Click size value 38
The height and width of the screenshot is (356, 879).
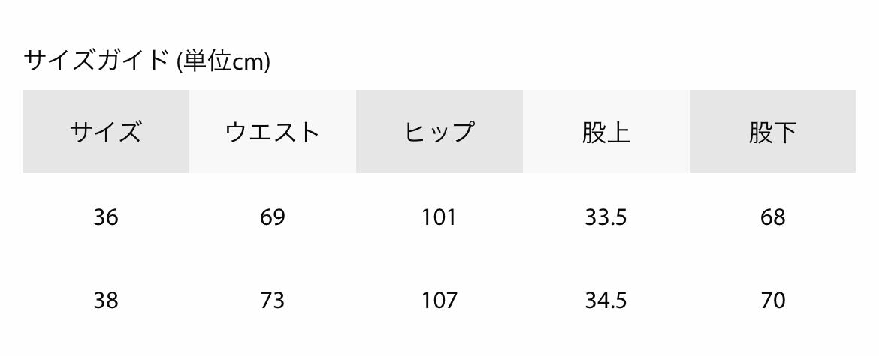tap(106, 301)
